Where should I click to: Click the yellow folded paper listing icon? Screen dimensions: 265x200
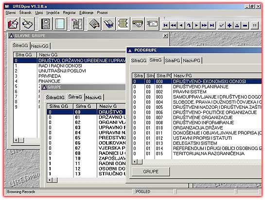tap(124, 24)
